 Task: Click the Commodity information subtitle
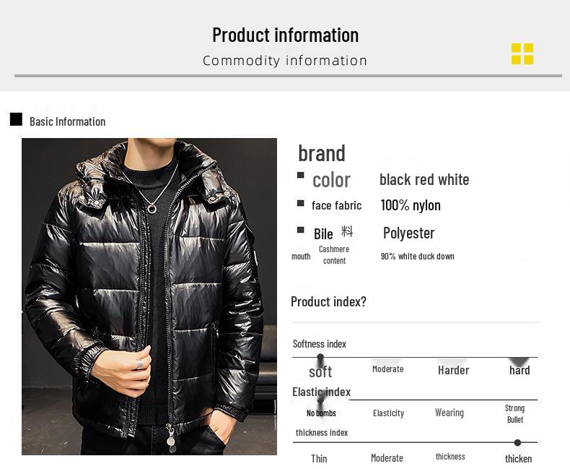pos(285,61)
